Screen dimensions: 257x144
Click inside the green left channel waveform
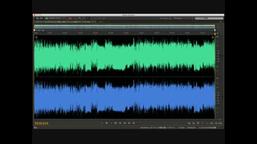[124, 55]
